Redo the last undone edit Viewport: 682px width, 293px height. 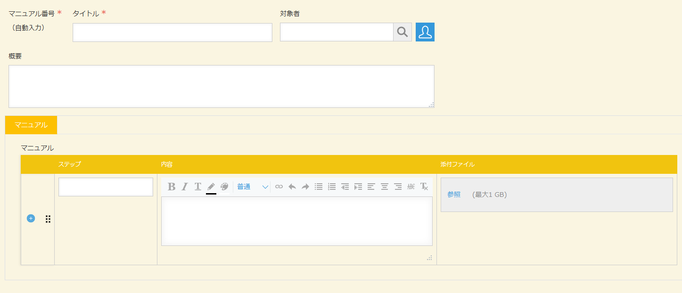click(x=305, y=187)
